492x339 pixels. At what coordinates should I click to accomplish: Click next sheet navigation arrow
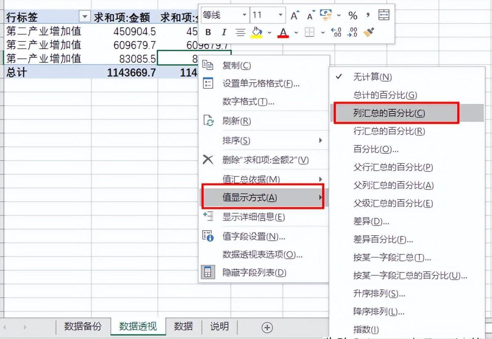point(25,327)
